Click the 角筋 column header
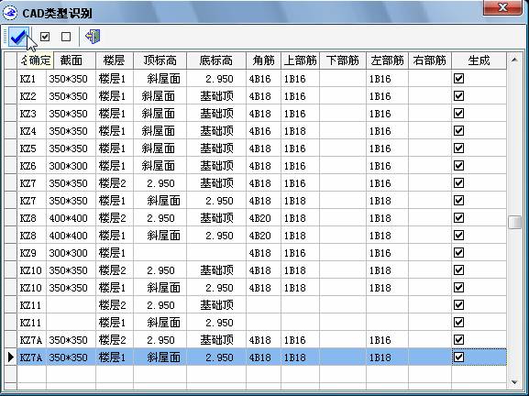529x396 pixels. pyautogui.click(x=263, y=60)
